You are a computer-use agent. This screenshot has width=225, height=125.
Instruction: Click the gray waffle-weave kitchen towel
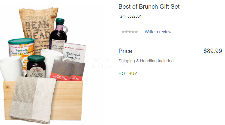pyautogui.click(x=32, y=100)
